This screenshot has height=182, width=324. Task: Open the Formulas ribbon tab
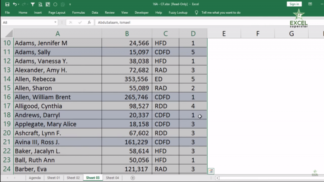tap(78, 13)
